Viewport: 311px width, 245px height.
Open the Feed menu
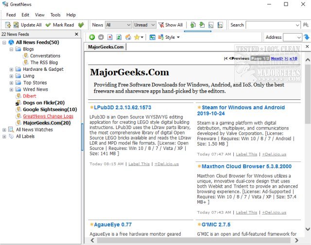tap(11, 15)
